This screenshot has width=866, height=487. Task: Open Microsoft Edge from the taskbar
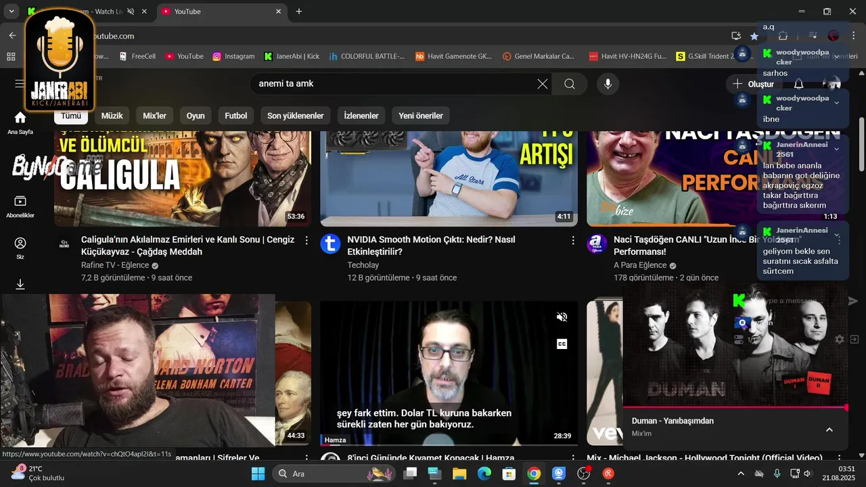coord(484,473)
